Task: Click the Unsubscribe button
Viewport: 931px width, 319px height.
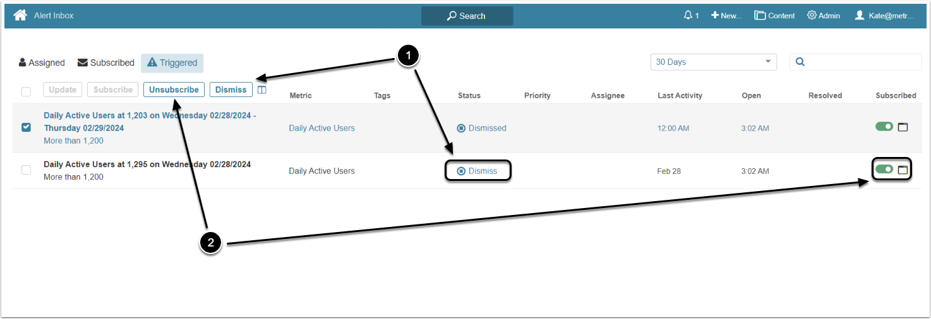Action: (x=174, y=90)
